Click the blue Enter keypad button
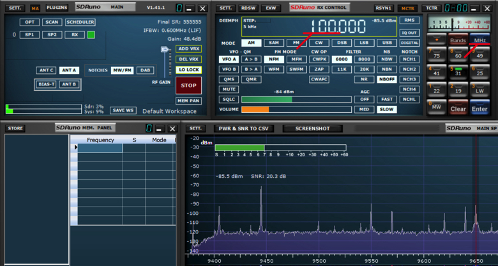This screenshot has width=498, height=266. (x=479, y=107)
